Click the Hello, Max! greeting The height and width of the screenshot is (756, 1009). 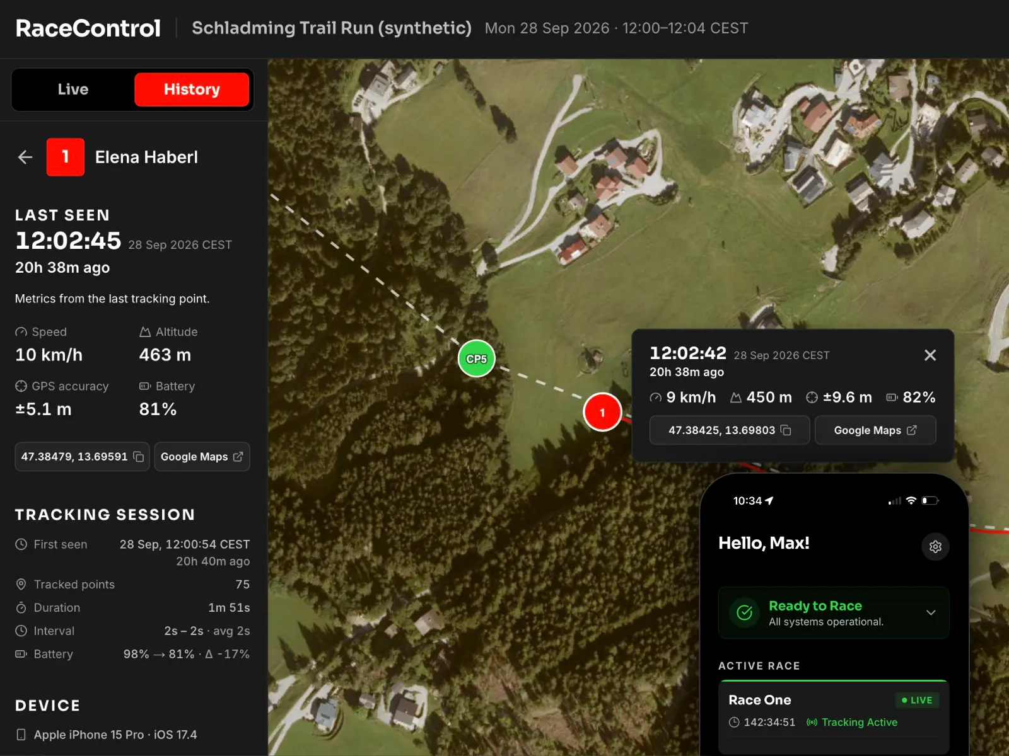pos(764,543)
